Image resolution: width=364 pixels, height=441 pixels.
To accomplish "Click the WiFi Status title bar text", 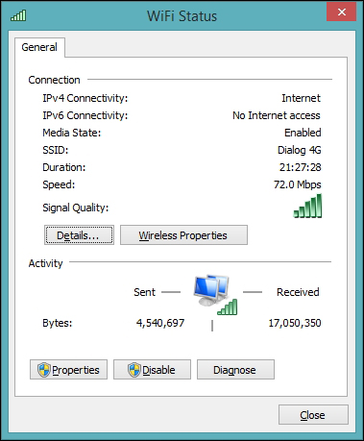I will click(182, 16).
